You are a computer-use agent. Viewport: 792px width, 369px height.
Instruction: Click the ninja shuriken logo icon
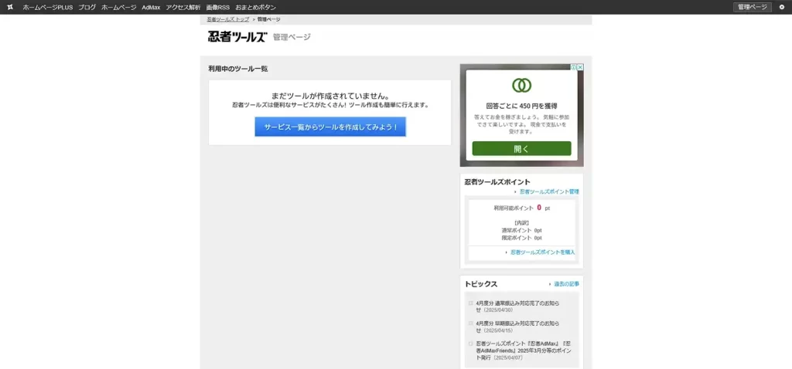(x=10, y=7)
